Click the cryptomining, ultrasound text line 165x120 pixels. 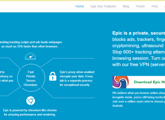coord(139,46)
